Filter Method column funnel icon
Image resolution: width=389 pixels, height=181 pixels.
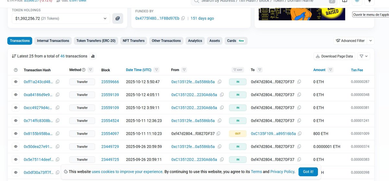tap(90, 70)
